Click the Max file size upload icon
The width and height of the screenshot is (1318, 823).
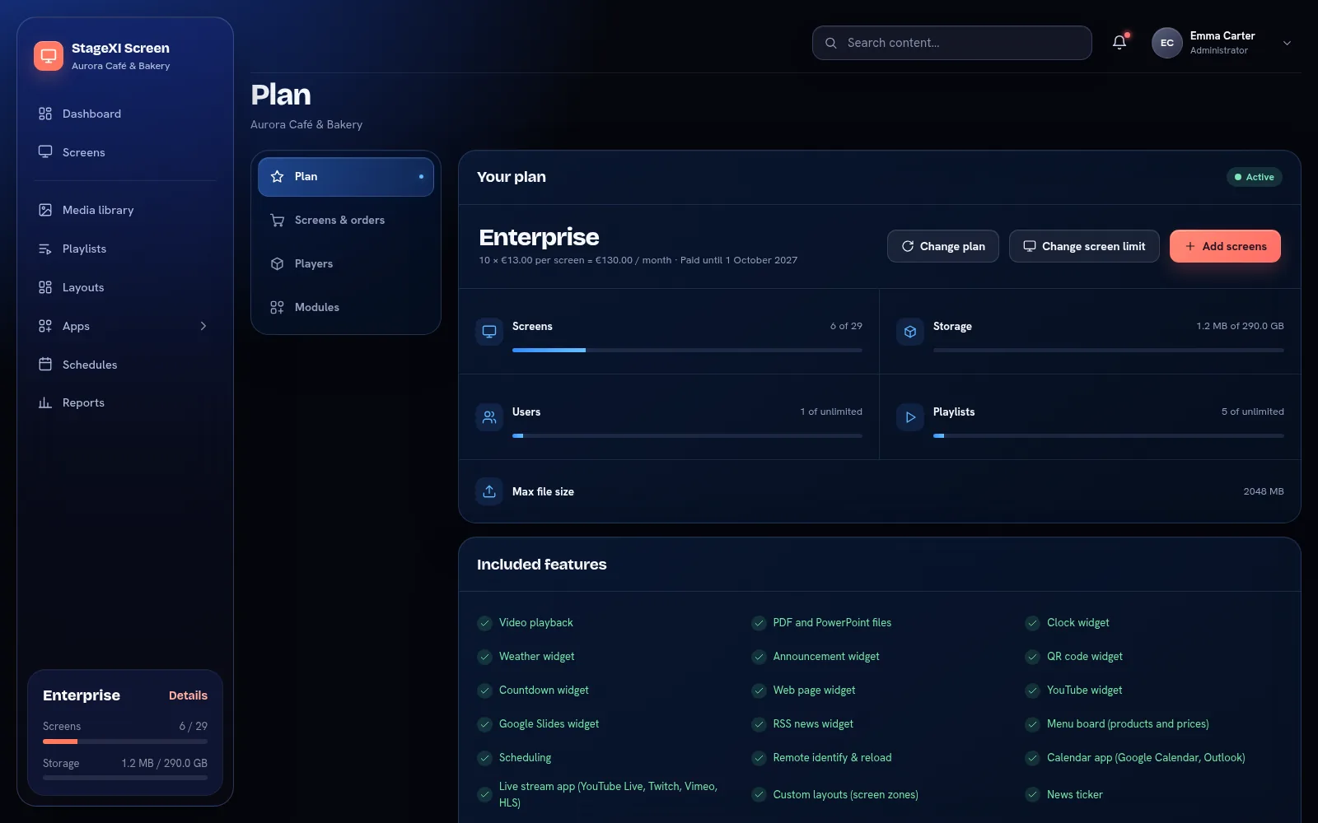[x=489, y=491]
